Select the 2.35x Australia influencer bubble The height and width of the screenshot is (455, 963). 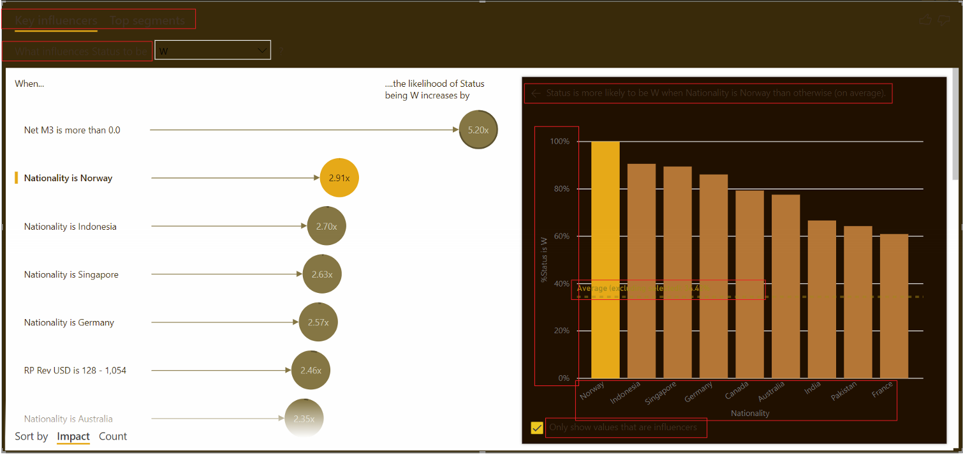pos(304,419)
